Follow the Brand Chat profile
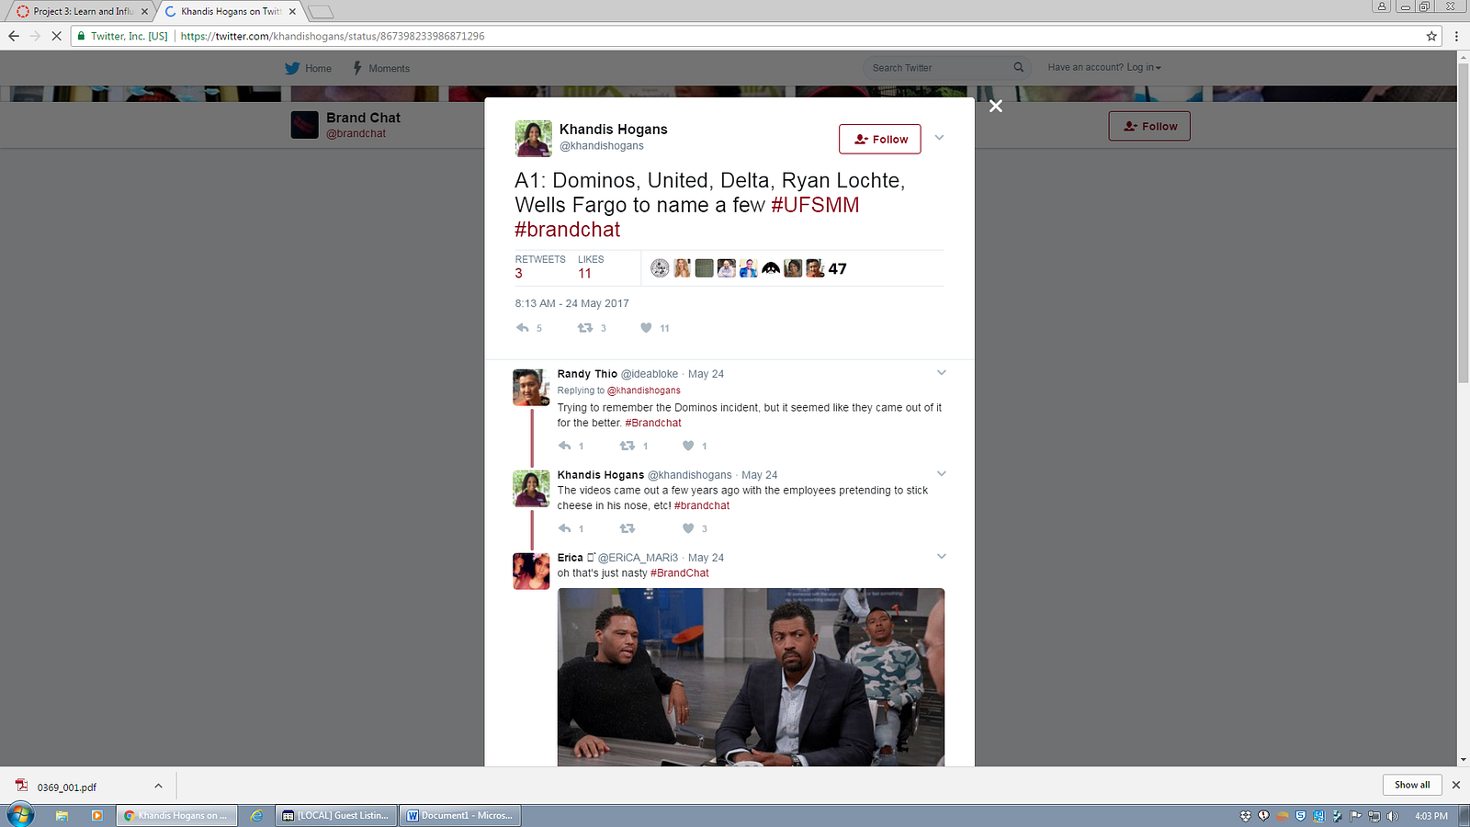The width and height of the screenshot is (1470, 827). 1149,126
